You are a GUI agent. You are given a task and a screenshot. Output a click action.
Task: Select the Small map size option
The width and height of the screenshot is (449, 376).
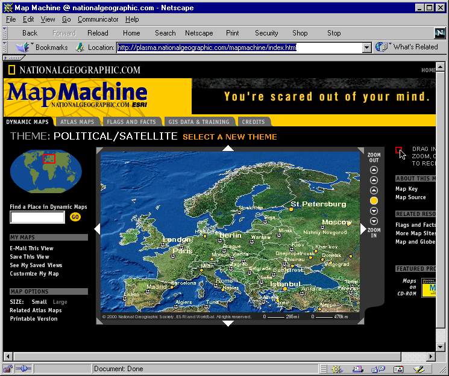[39, 302]
